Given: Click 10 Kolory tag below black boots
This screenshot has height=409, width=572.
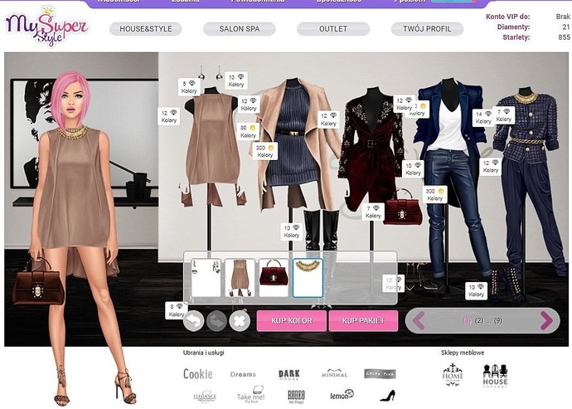Looking at the screenshot, I should point(292,231).
